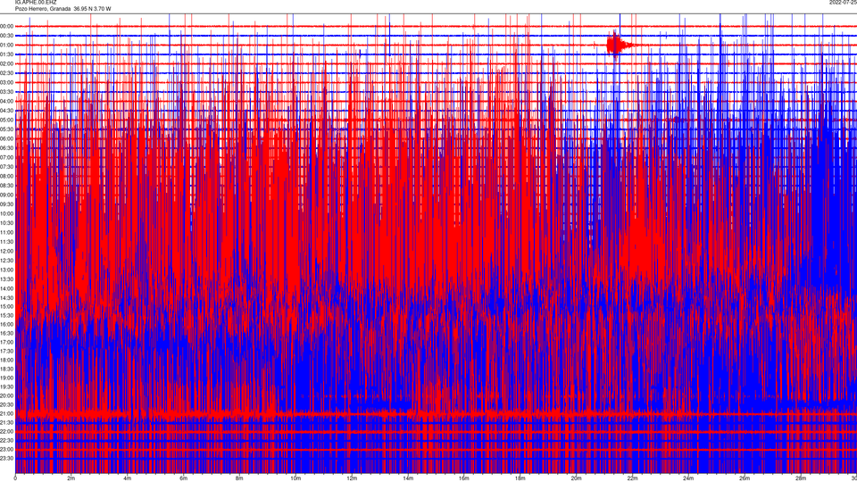Click the '24m' tick label on x-axis
This screenshot has width=857, height=482.
(x=688, y=478)
